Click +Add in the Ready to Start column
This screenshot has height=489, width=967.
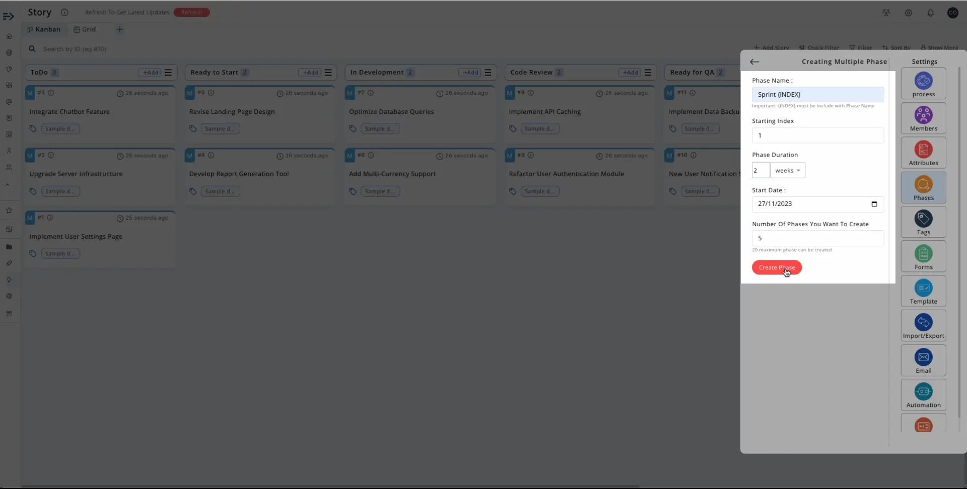point(310,73)
